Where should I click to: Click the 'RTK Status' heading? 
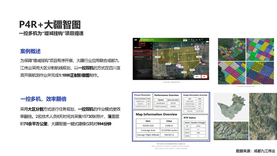click(190, 118)
